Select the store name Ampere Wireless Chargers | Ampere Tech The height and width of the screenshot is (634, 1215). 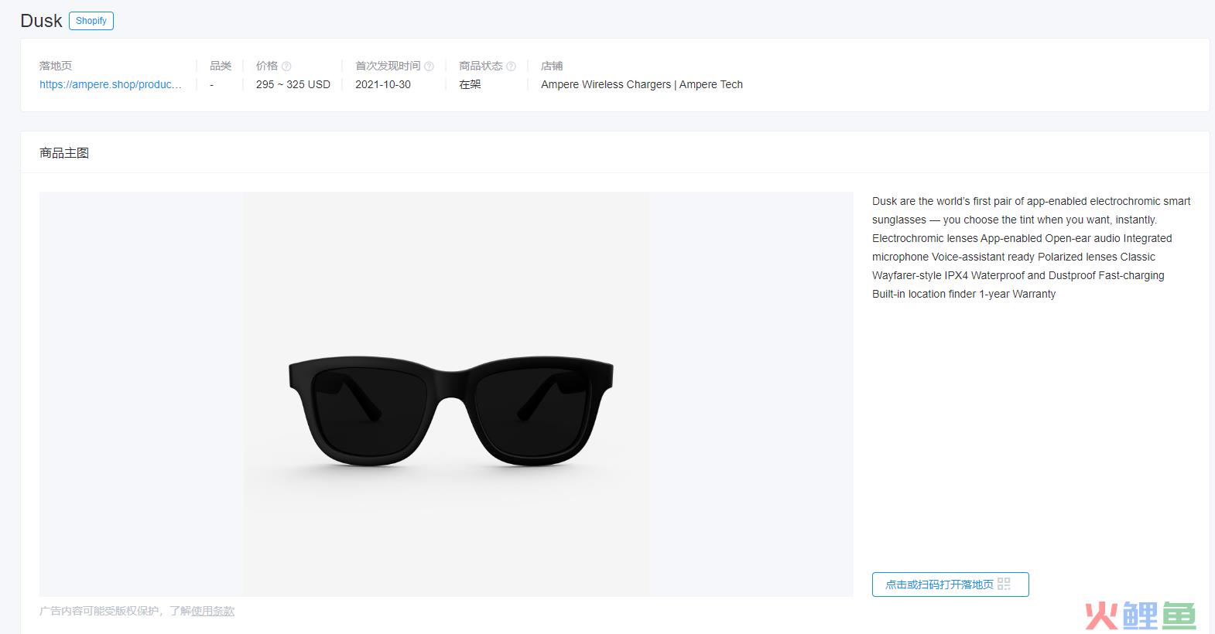click(x=642, y=84)
